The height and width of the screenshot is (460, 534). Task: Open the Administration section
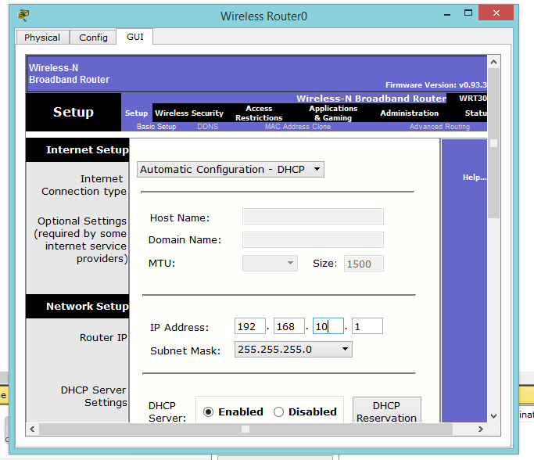tap(410, 113)
